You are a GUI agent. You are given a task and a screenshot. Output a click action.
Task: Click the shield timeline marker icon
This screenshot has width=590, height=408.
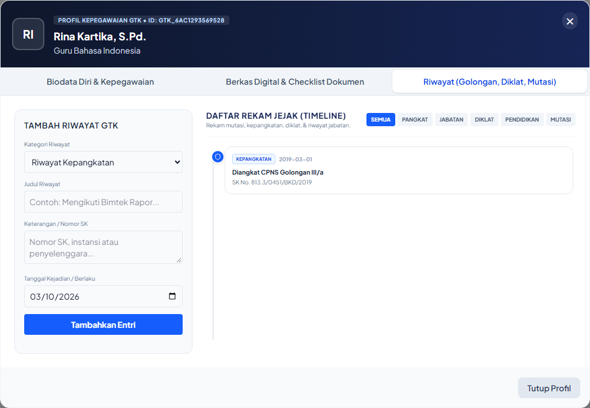pyautogui.click(x=217, y=157)
